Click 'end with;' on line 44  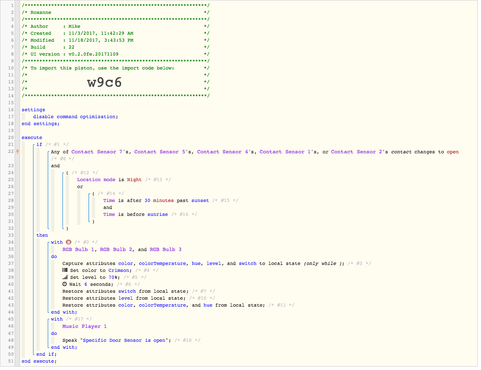[64, 312]
